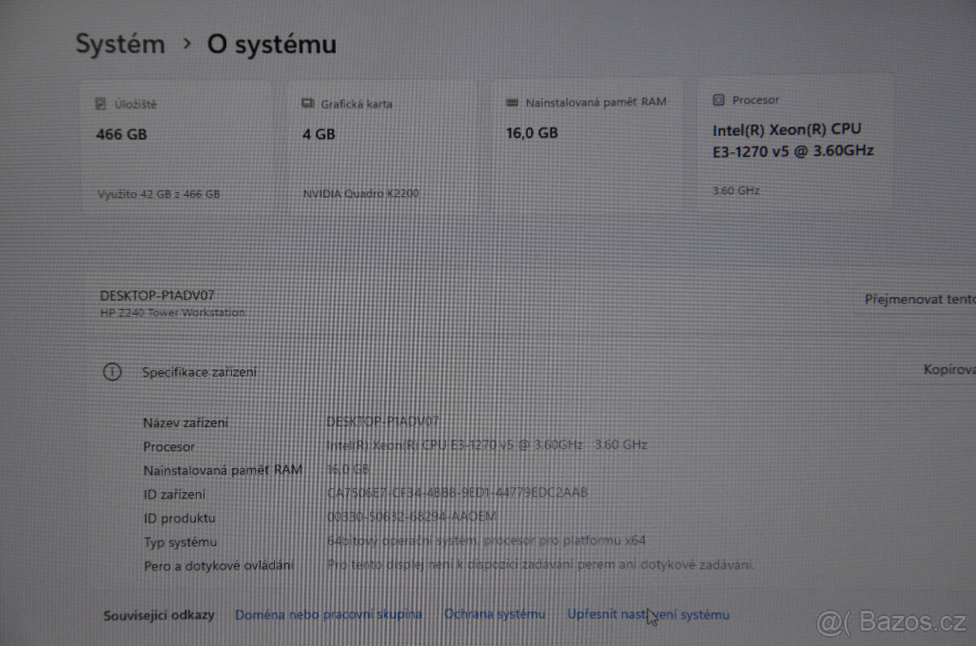Click the Kopírovat button
Image resolution: width=976 pixels, height=646 pixels.
(952, 369)
